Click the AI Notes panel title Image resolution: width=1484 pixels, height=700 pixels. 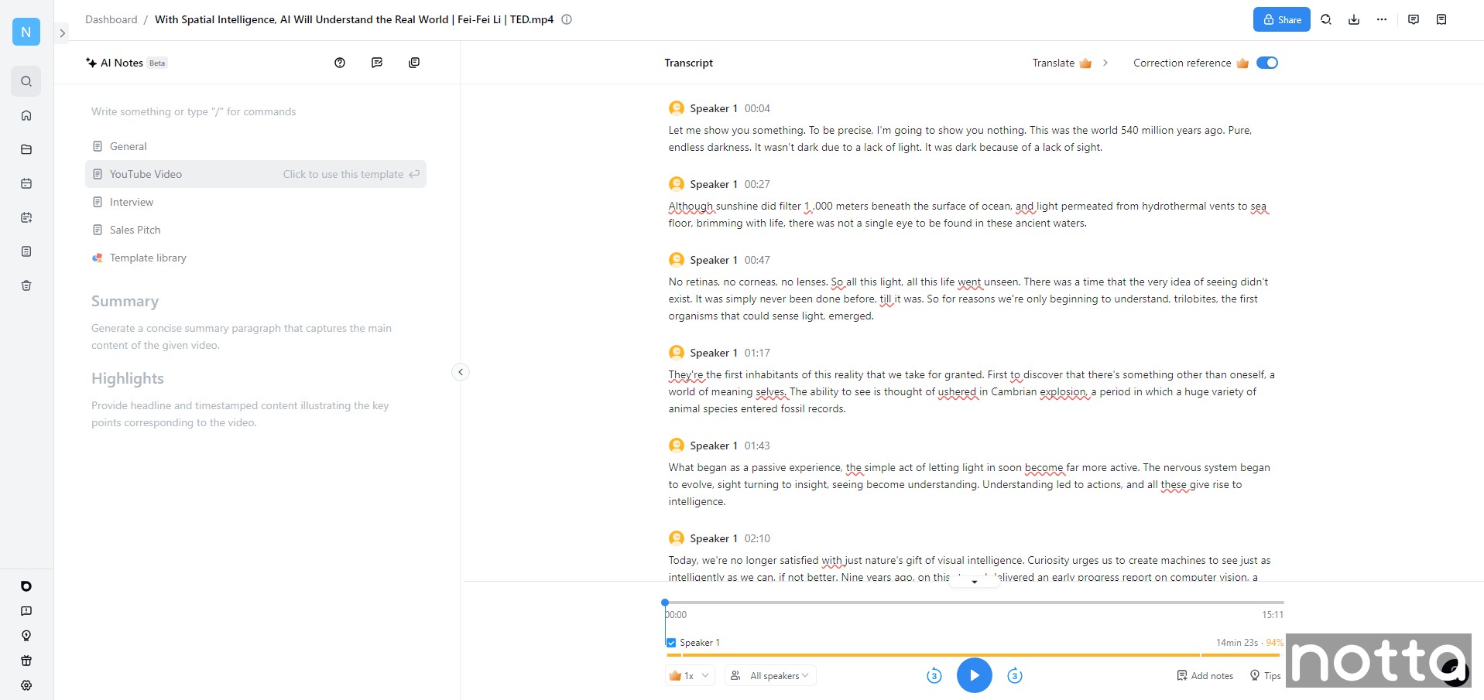[122, 63]
